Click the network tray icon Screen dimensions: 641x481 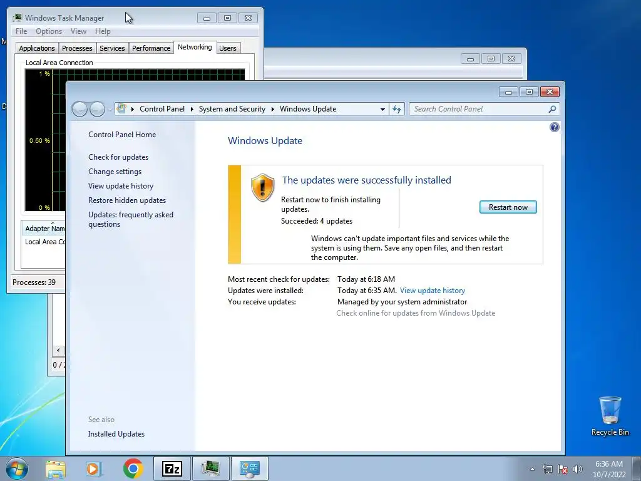[547, 469]
